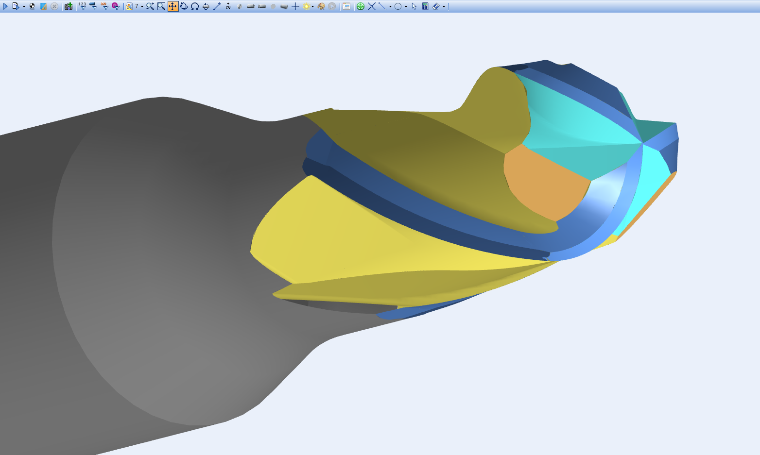Toggle the blue plus crosshair display

tap(295, 6)
